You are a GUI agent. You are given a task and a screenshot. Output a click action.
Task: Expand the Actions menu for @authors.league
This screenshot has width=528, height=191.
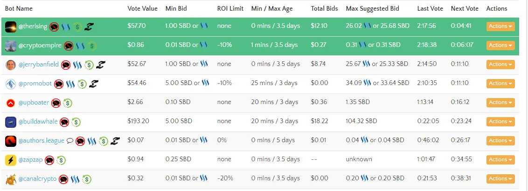pyautogui.click(x=500, y=141)
